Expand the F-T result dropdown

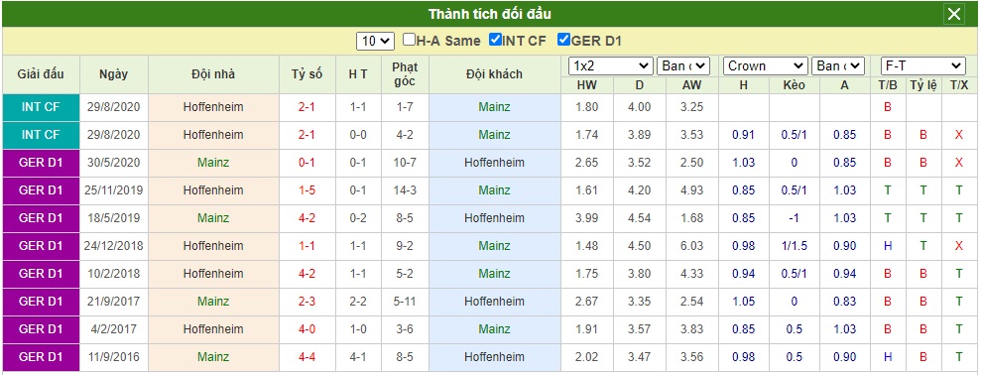pyautogui.click(x=923, y=65)
